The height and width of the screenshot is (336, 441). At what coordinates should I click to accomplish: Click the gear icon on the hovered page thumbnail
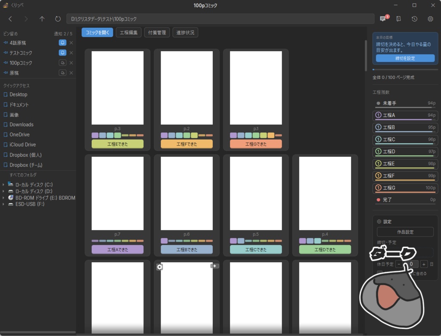tap(159, 267)
